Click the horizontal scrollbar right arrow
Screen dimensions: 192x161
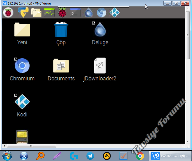coord(183,146)
